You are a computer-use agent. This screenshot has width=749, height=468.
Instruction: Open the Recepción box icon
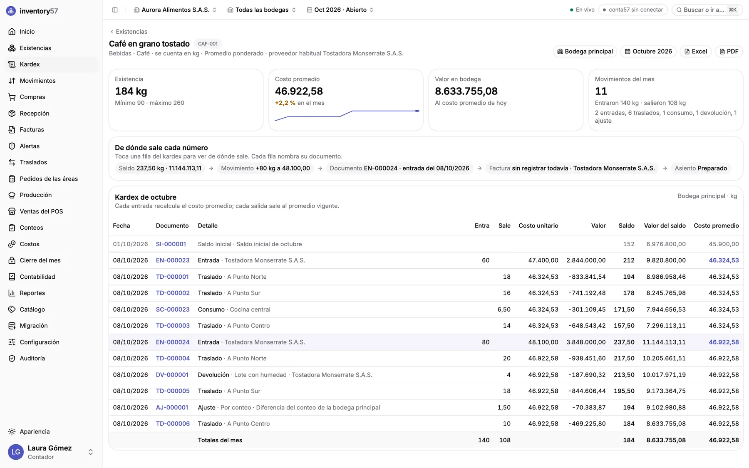click(x=12, y=113)
